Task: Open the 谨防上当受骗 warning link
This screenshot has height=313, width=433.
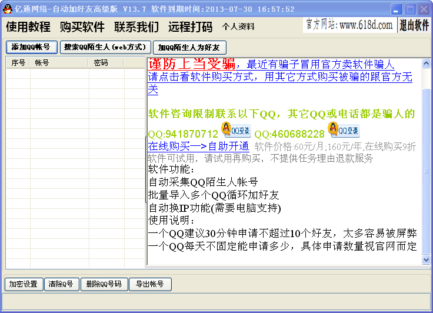Action: point(192,64)
